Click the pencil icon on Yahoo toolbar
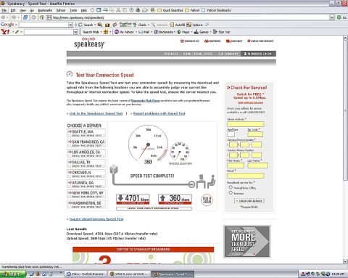The image size is (348, 278). (17, 32)
